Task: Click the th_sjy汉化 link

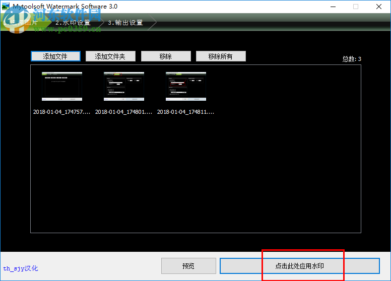Action: coord(21,268)
